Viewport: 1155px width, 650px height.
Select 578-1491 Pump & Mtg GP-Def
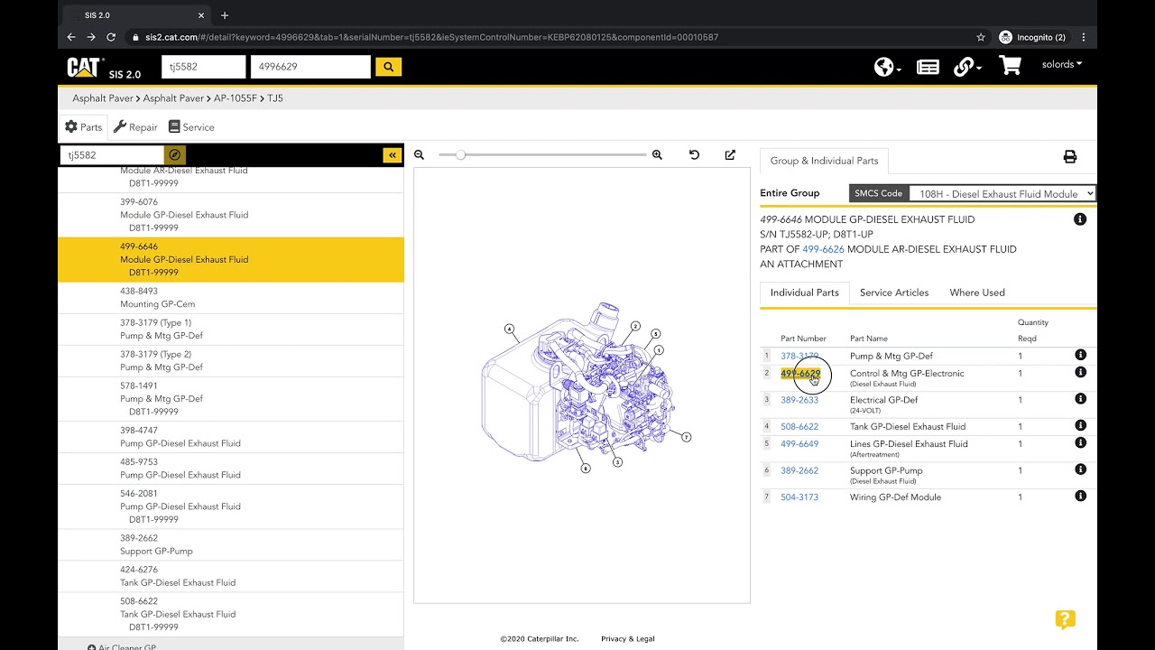[x=231, y=399]
